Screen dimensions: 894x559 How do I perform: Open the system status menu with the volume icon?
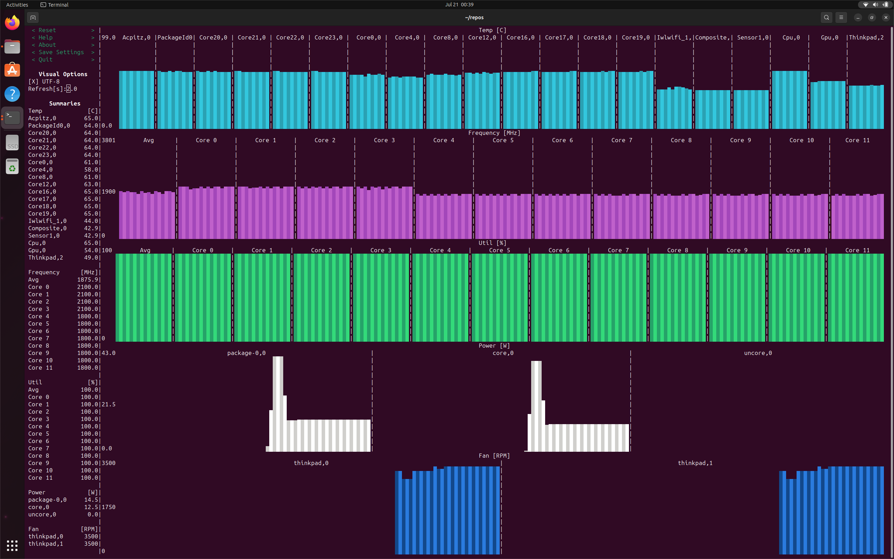click(875, 5)
